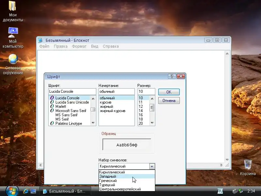Select the Palatino Linotype font

tap(69, 123)
